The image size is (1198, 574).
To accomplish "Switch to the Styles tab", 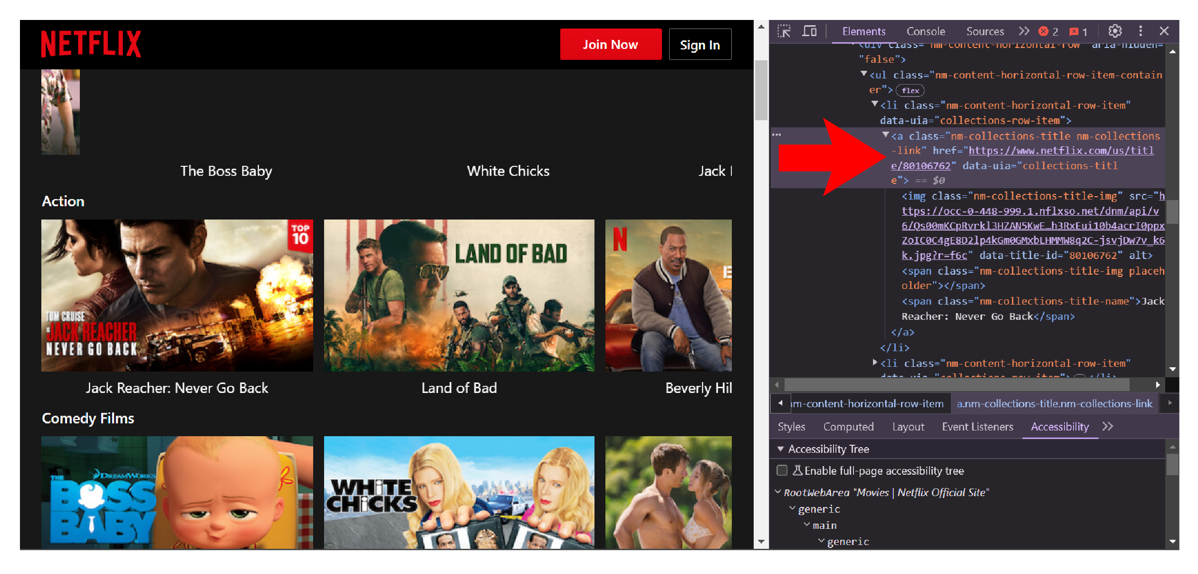I will point(791,427).
